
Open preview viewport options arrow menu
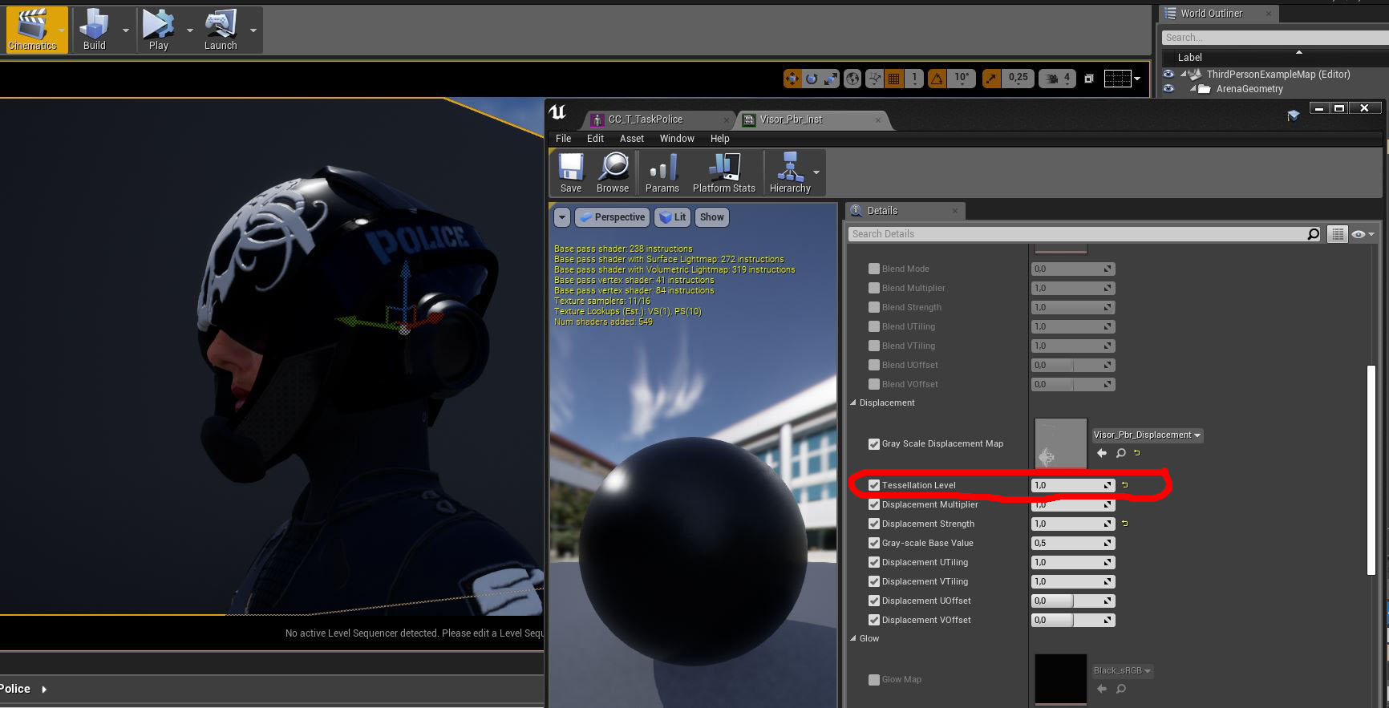562,217
